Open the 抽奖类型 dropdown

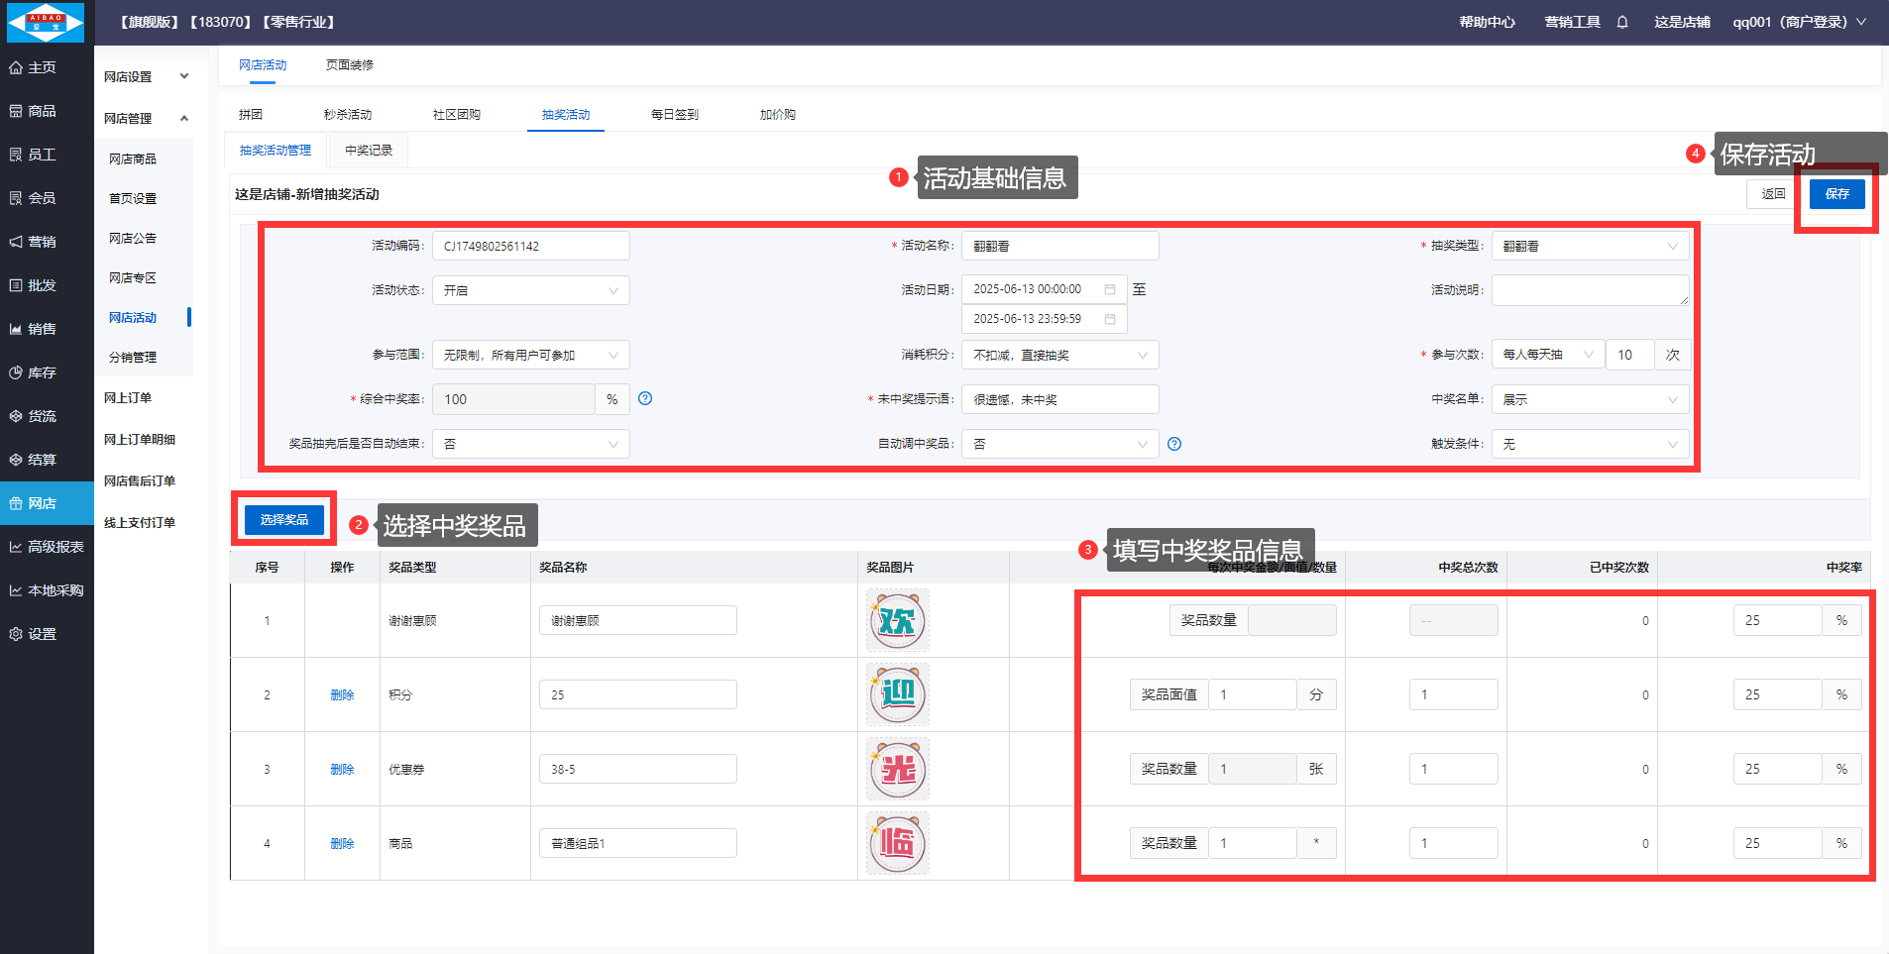coord(1590,246)
